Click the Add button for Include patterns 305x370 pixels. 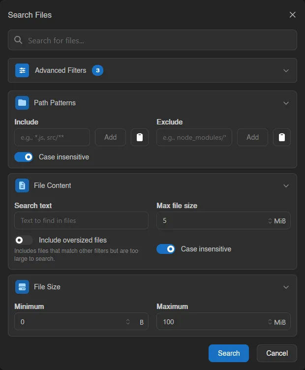(110, 137)
